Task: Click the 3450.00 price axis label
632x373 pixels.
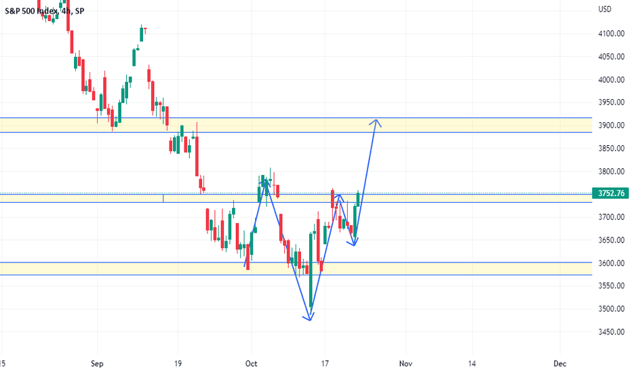Action: click(x=612, y=332)
